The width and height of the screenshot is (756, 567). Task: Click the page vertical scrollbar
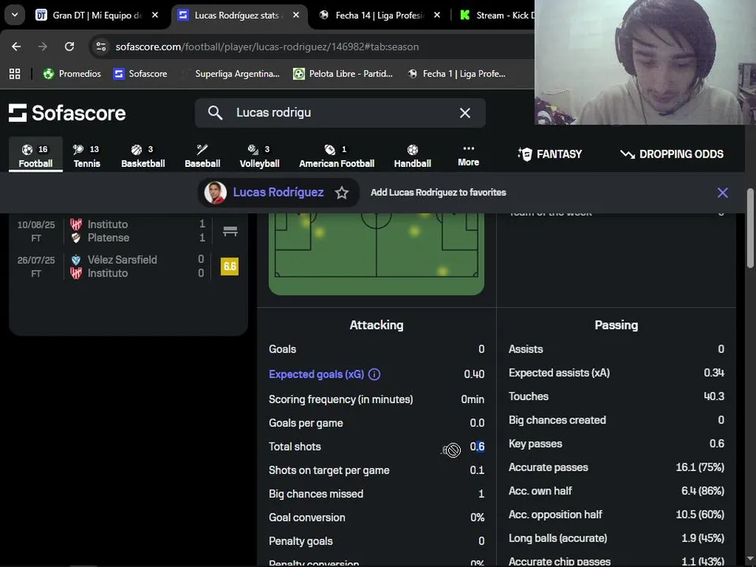click(x=750, y=228)
